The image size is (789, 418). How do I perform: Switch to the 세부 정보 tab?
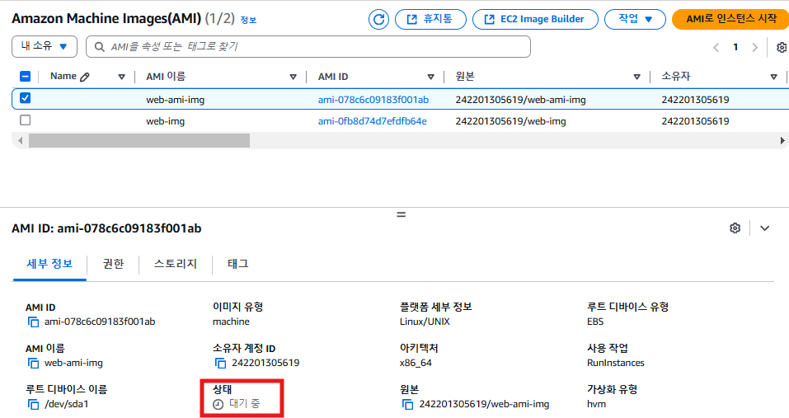49,264
